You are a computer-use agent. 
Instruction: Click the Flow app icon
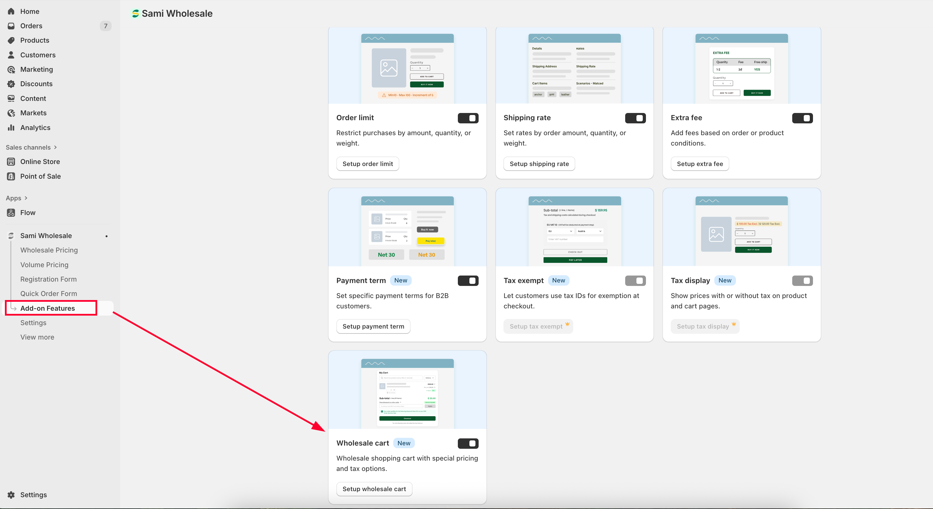pyautogui.click(x=11, y=213)
